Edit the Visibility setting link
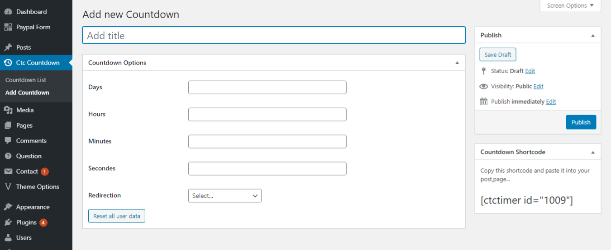This screenshot has height=250, width=611. click(538, 86)
